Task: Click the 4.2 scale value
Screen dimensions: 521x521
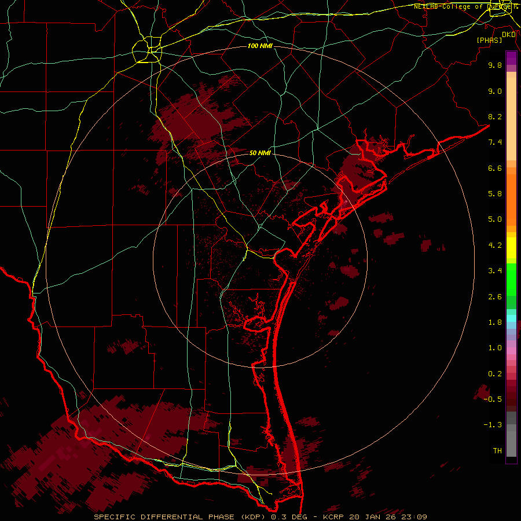Action: tap(495, 245)
